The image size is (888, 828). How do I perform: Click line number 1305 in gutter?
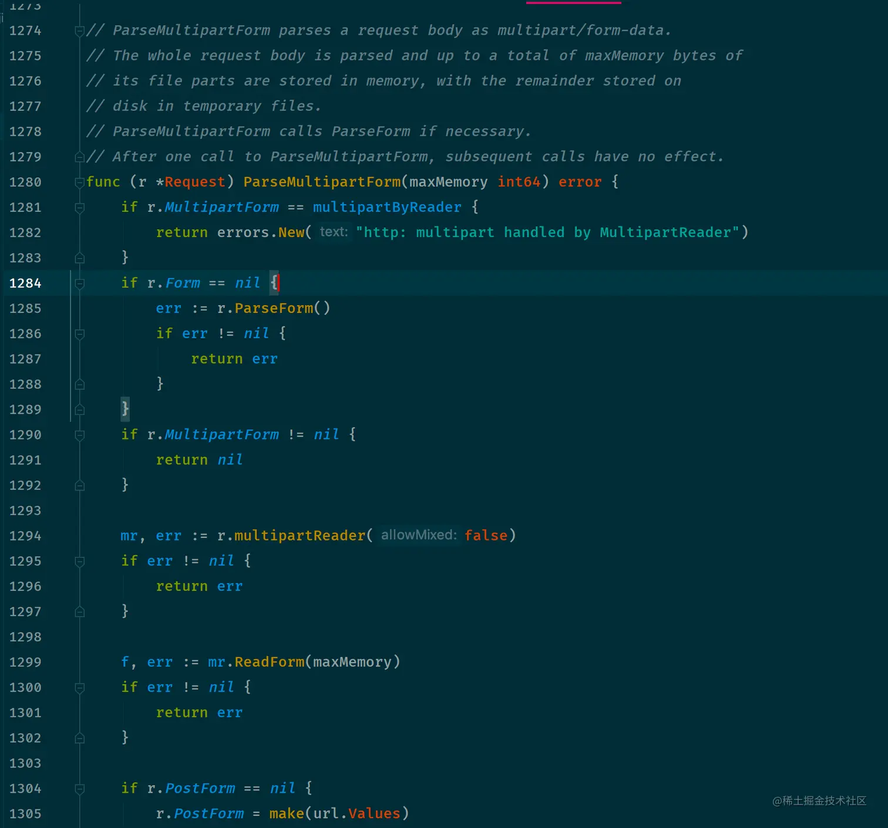coord(25,813)
